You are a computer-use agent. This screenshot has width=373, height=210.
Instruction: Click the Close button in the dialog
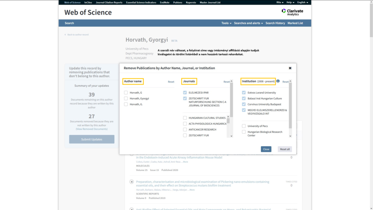pyautogui.click(x=266, y=149)
